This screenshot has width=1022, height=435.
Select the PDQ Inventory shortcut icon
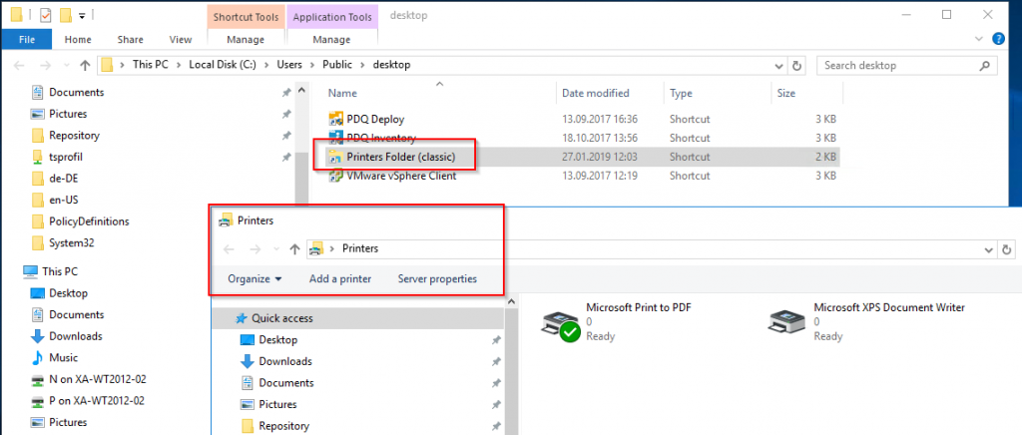(x=336, y=138)
